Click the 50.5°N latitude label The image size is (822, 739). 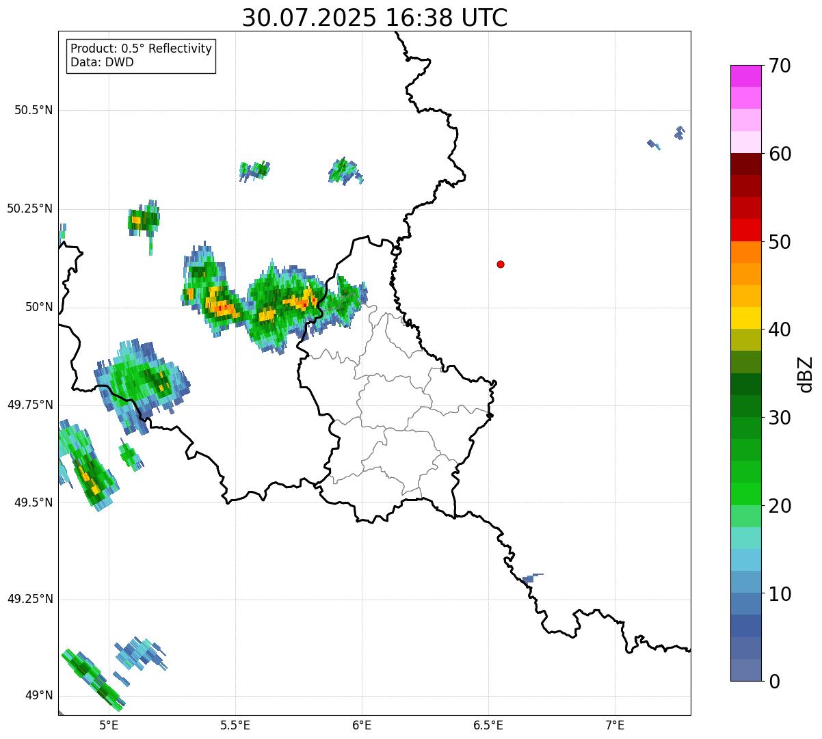[34, 111]
